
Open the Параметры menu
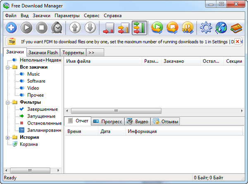click(x=67, y=15)
